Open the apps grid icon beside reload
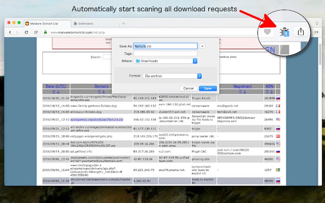The width and height of the screenshot is (325, 203). click(36, 32)
